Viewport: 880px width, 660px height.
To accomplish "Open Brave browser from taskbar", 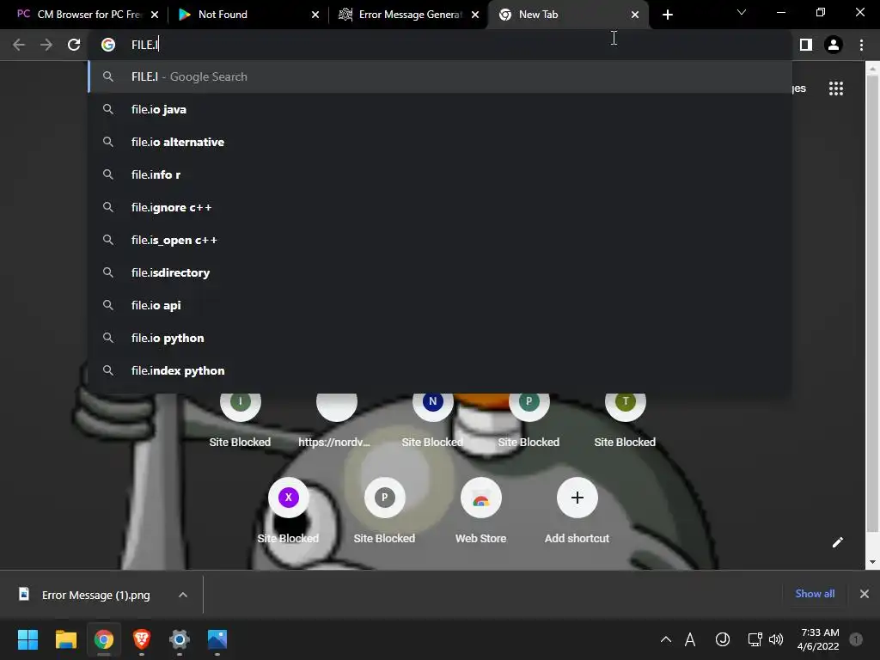I will [x=142, y=639].
